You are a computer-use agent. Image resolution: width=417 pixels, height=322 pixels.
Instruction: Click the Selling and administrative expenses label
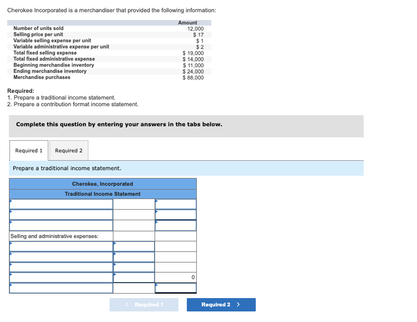pos(54,236)
